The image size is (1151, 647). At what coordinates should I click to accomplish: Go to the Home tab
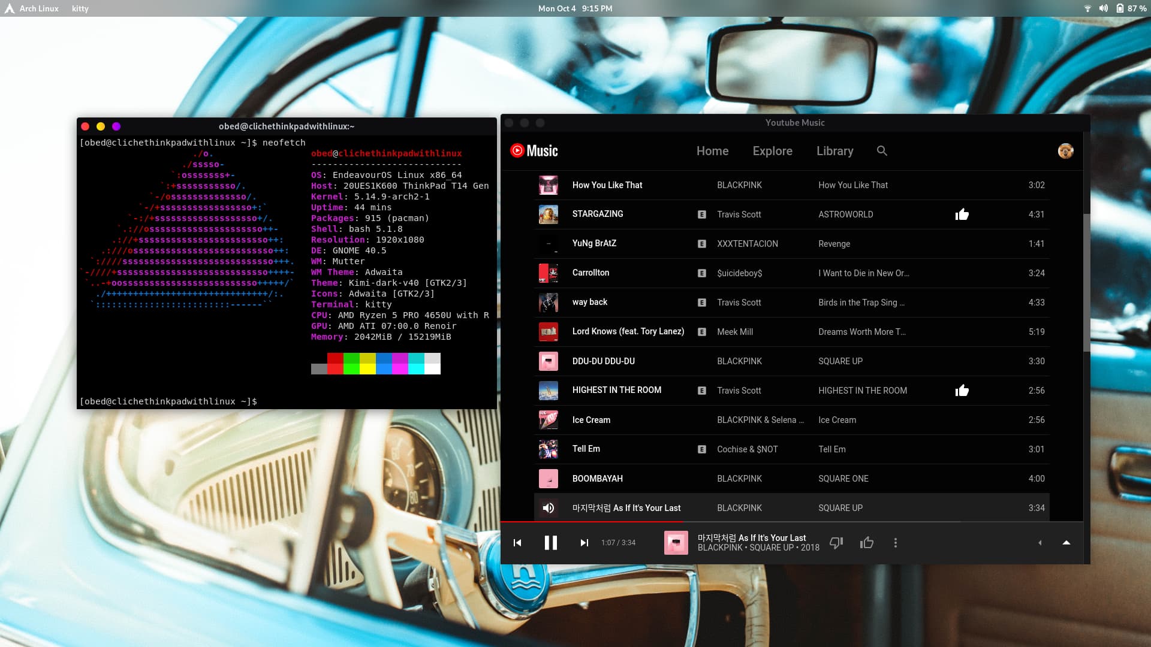712,151
